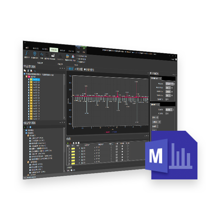The height and width of the screenshot is (220, 220).
Task: Toggle the radio circle in 信息 row 1
Action: point(127,146)
